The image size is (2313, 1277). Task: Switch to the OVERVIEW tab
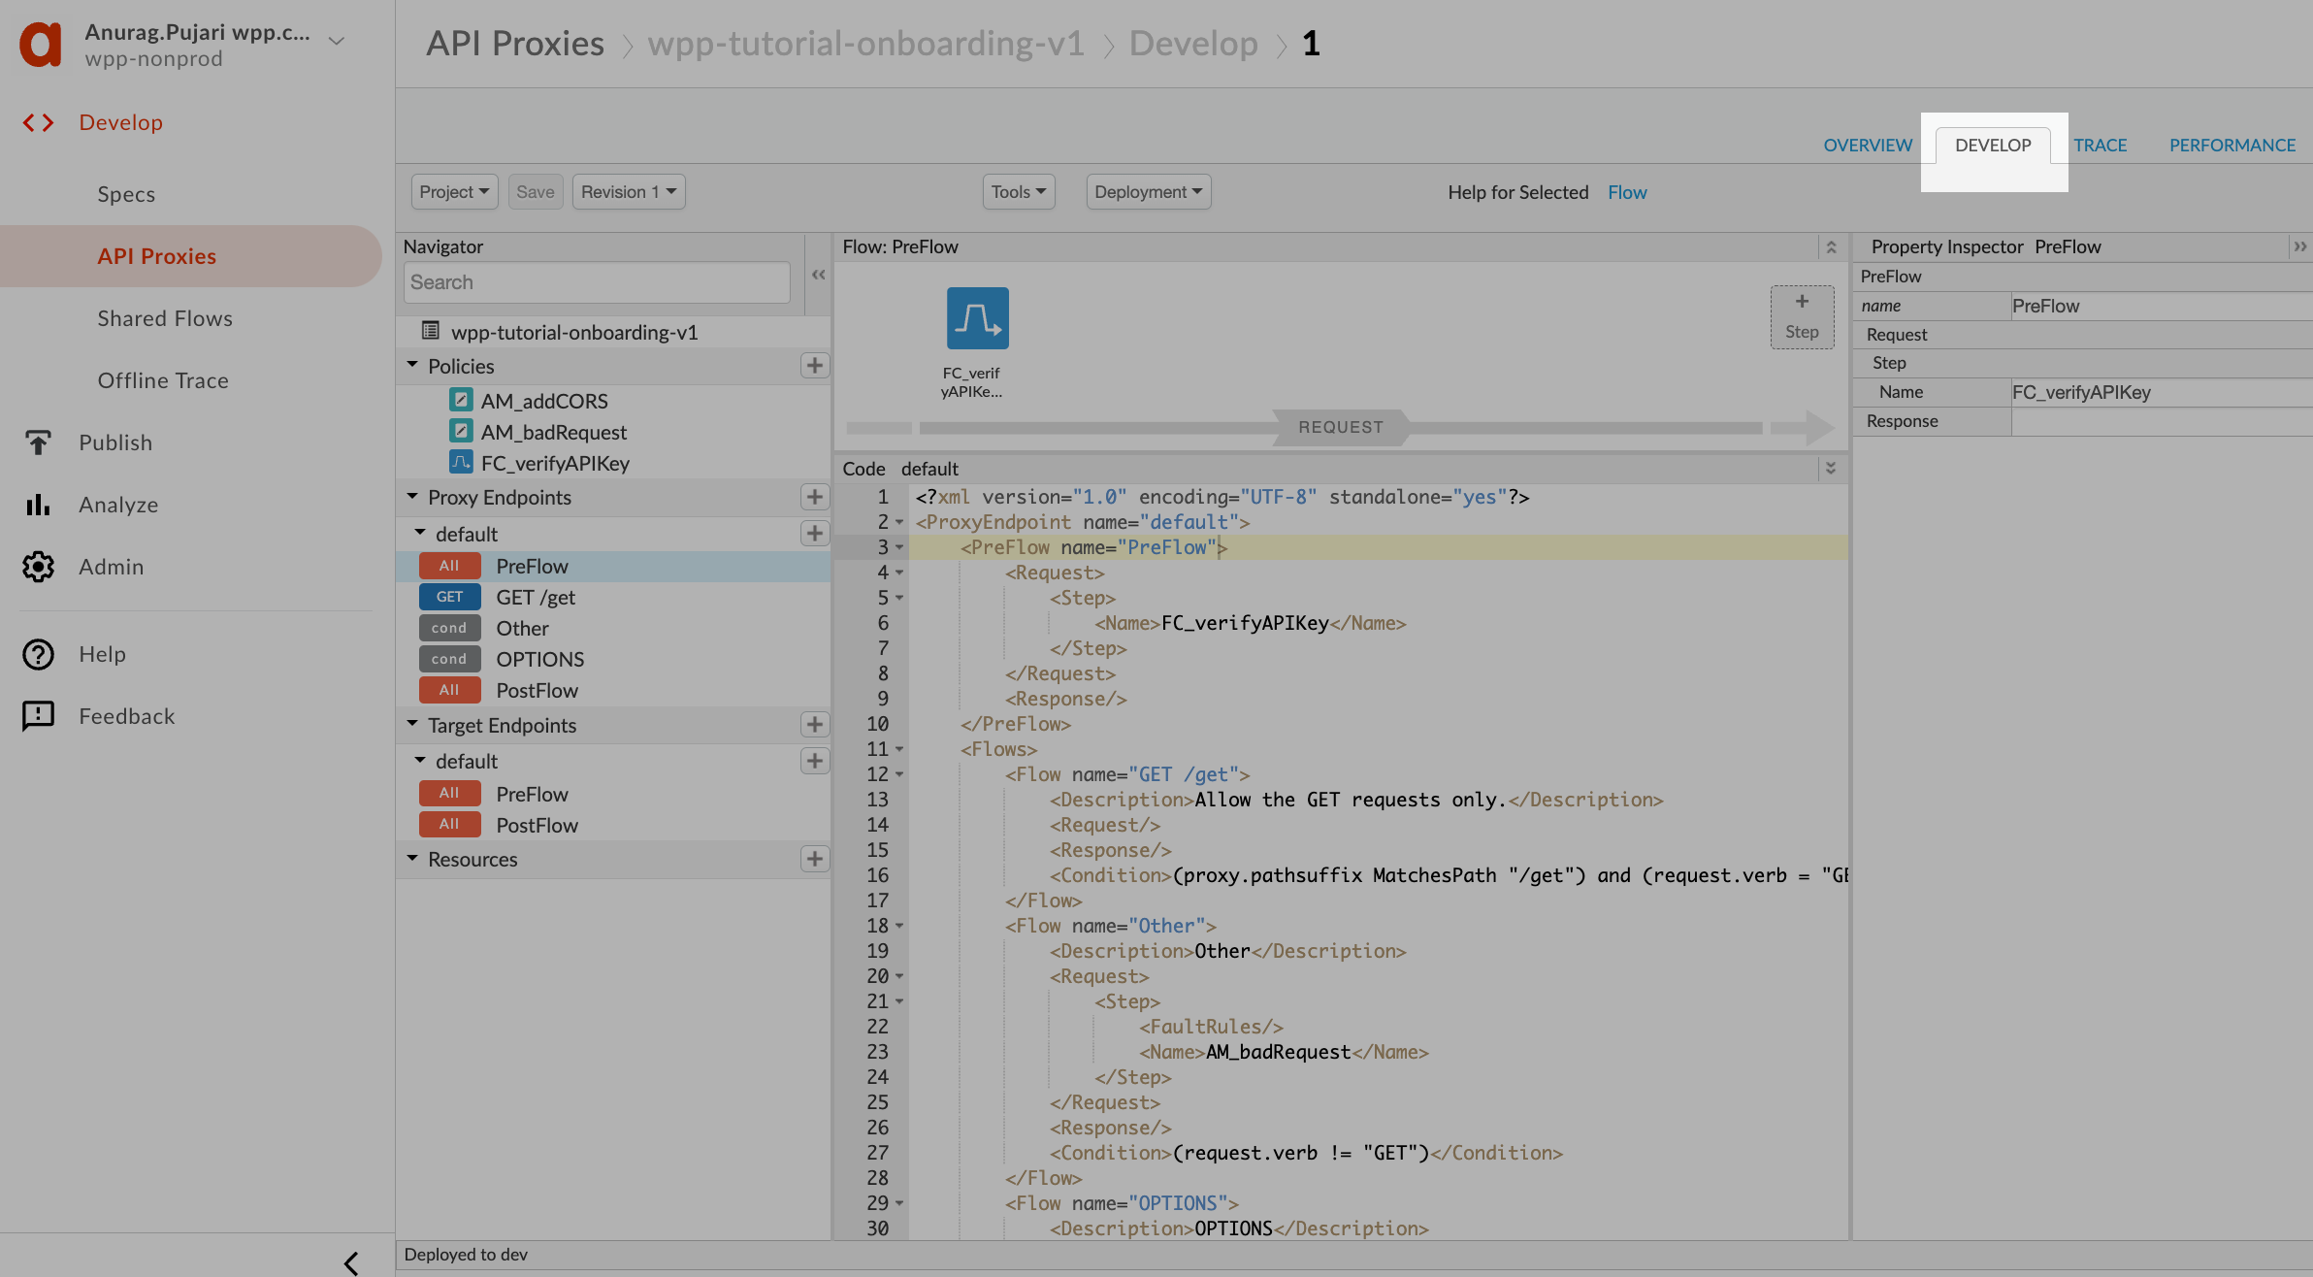(1867, 146)
